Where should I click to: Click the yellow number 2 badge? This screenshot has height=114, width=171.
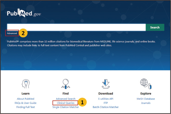click(23, 33)
